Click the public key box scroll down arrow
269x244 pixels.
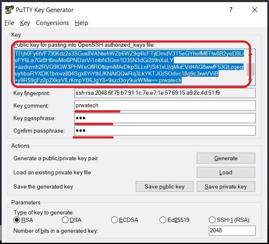(251, 80)
